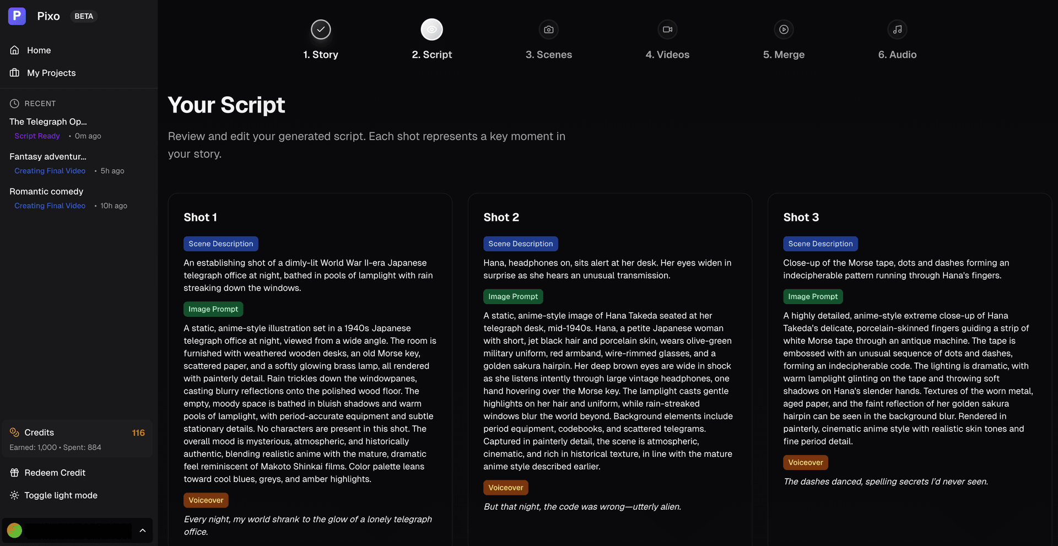
Task: Click Creating Final Video status, 10h ago
Action: (x=50, y=206)
